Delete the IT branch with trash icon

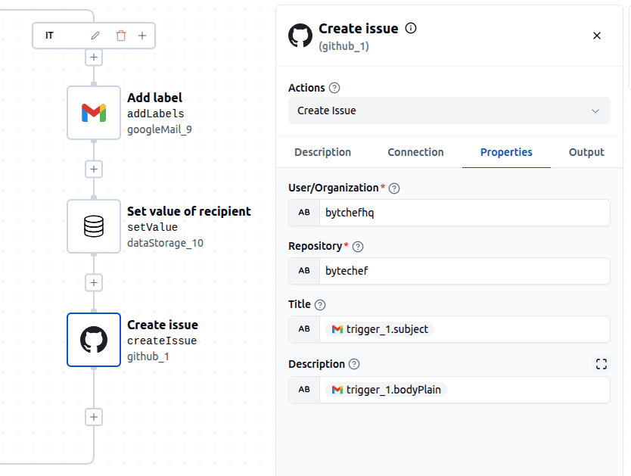pyautogui.click(x=121, y=36)
